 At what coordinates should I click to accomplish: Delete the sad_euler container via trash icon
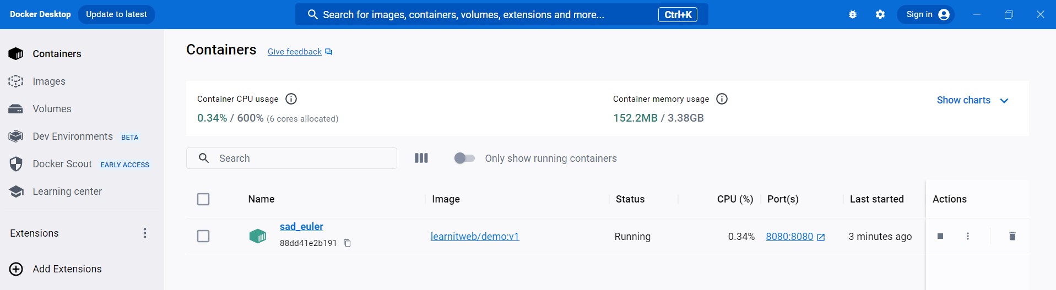coord(1012,236)
